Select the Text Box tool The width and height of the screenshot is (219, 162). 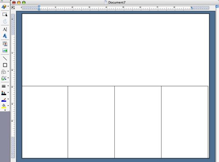[5, 29]
